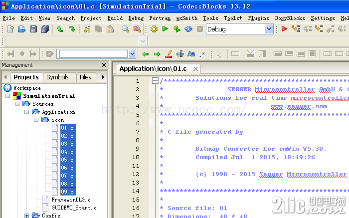Expand the Config folder node
Screen dimensions: 349x218
tap(27, 216)
